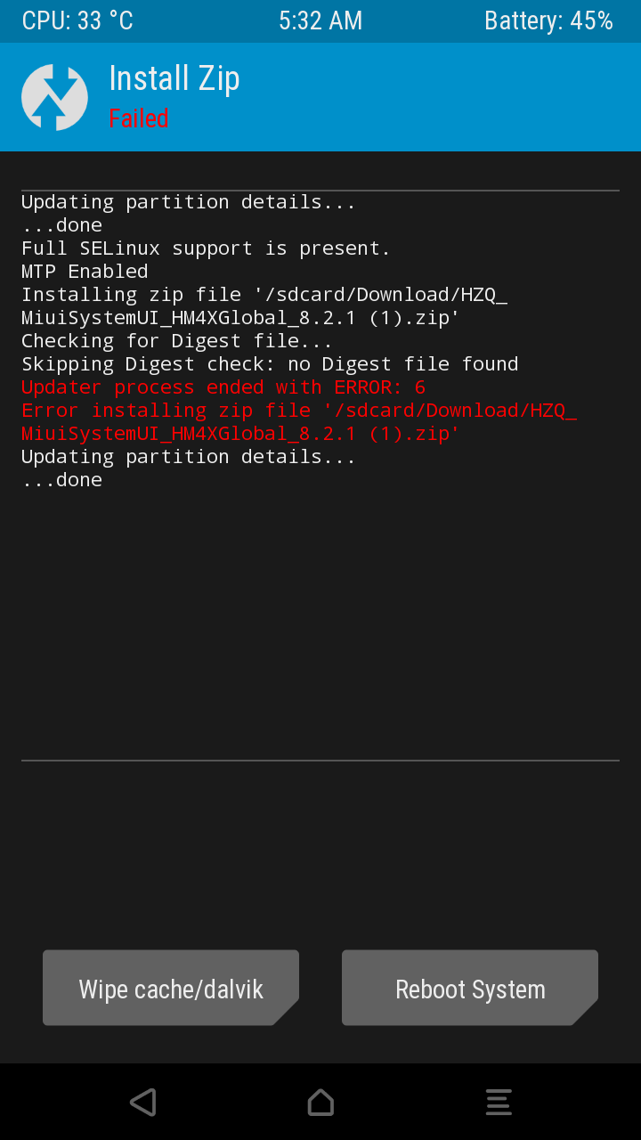Select the Reboot System button
Screen dimensions: 641x1140
[470, 989]
